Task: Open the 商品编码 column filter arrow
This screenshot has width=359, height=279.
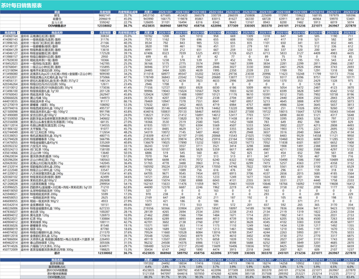Action: (19, 32)
